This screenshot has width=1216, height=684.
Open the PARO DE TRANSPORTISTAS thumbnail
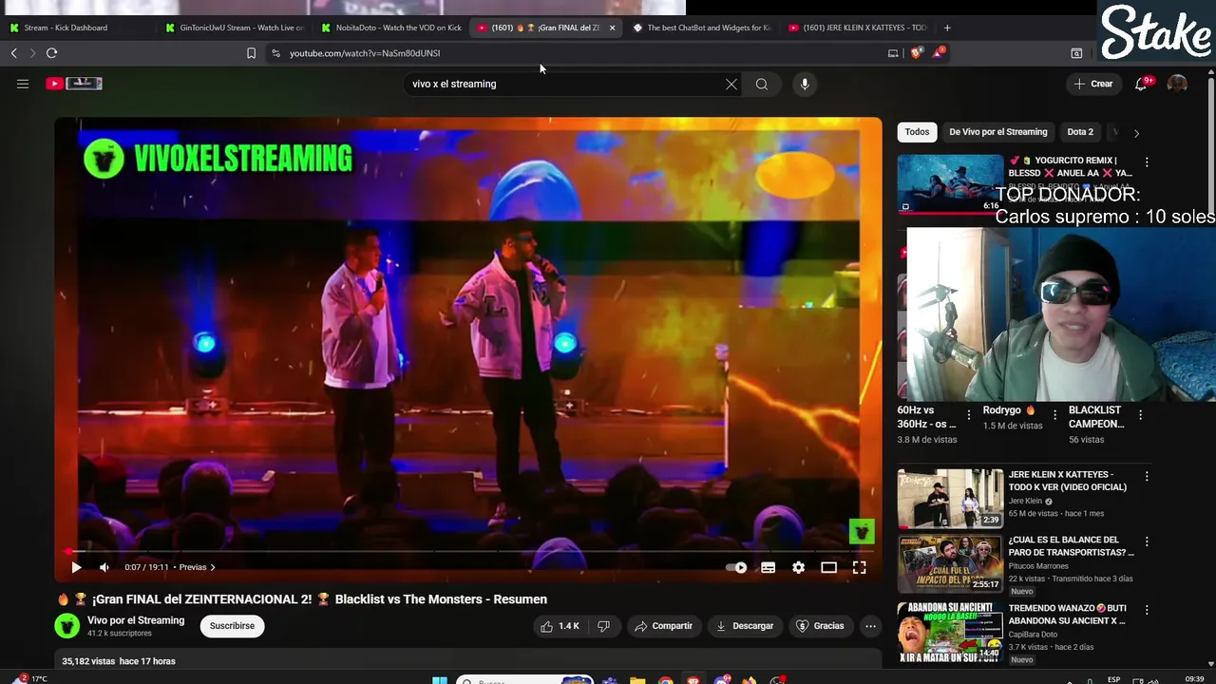point(950,563)
